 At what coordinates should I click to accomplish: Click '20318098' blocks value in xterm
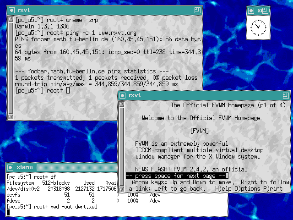[x=59, y=189]
